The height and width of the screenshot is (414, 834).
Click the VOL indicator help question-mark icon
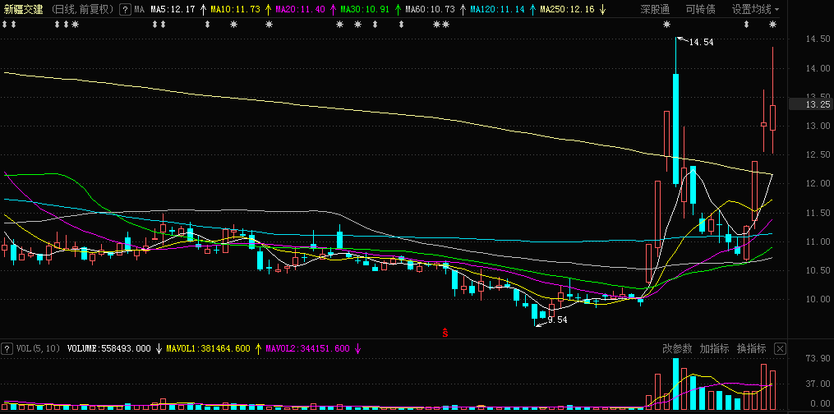click(7, 348)
